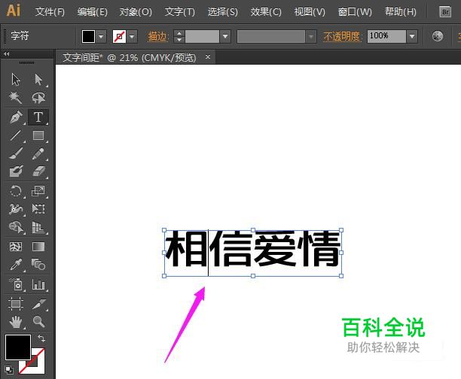Screen dimensions: 461x379
Task: Pick the Perspective Grid tool
Action: tap(38, 227)
